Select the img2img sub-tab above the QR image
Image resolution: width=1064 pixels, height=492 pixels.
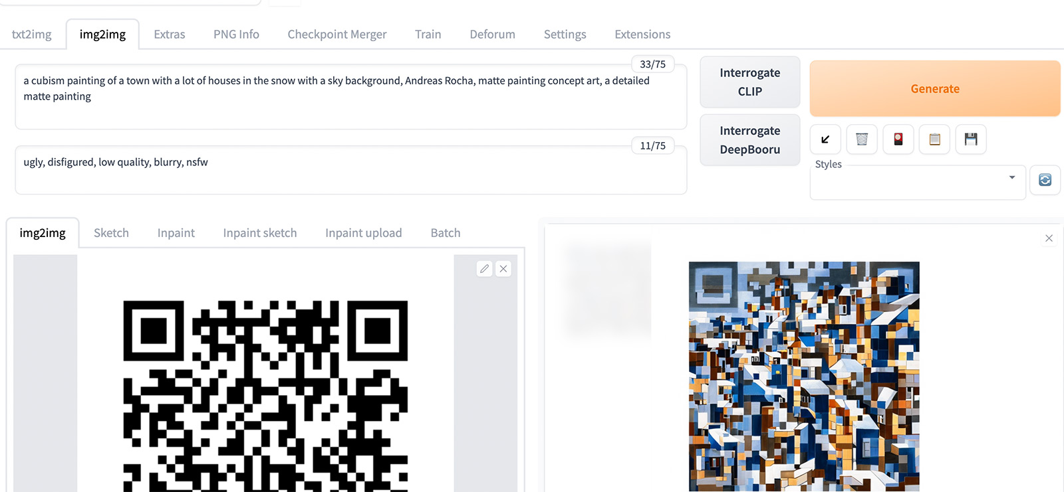coord(43,233)
